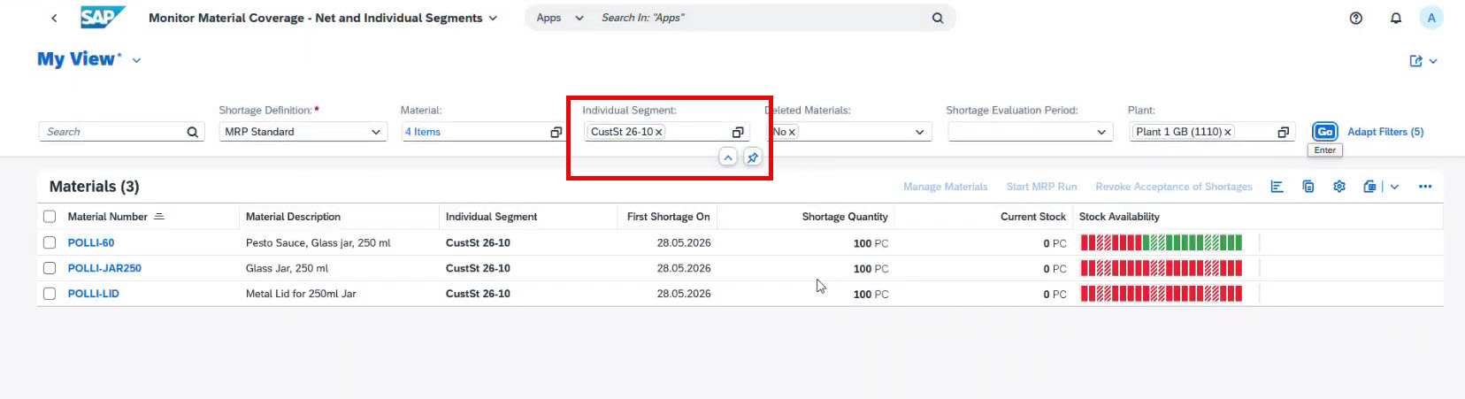Collapse the filter bar header

point(727,157)
